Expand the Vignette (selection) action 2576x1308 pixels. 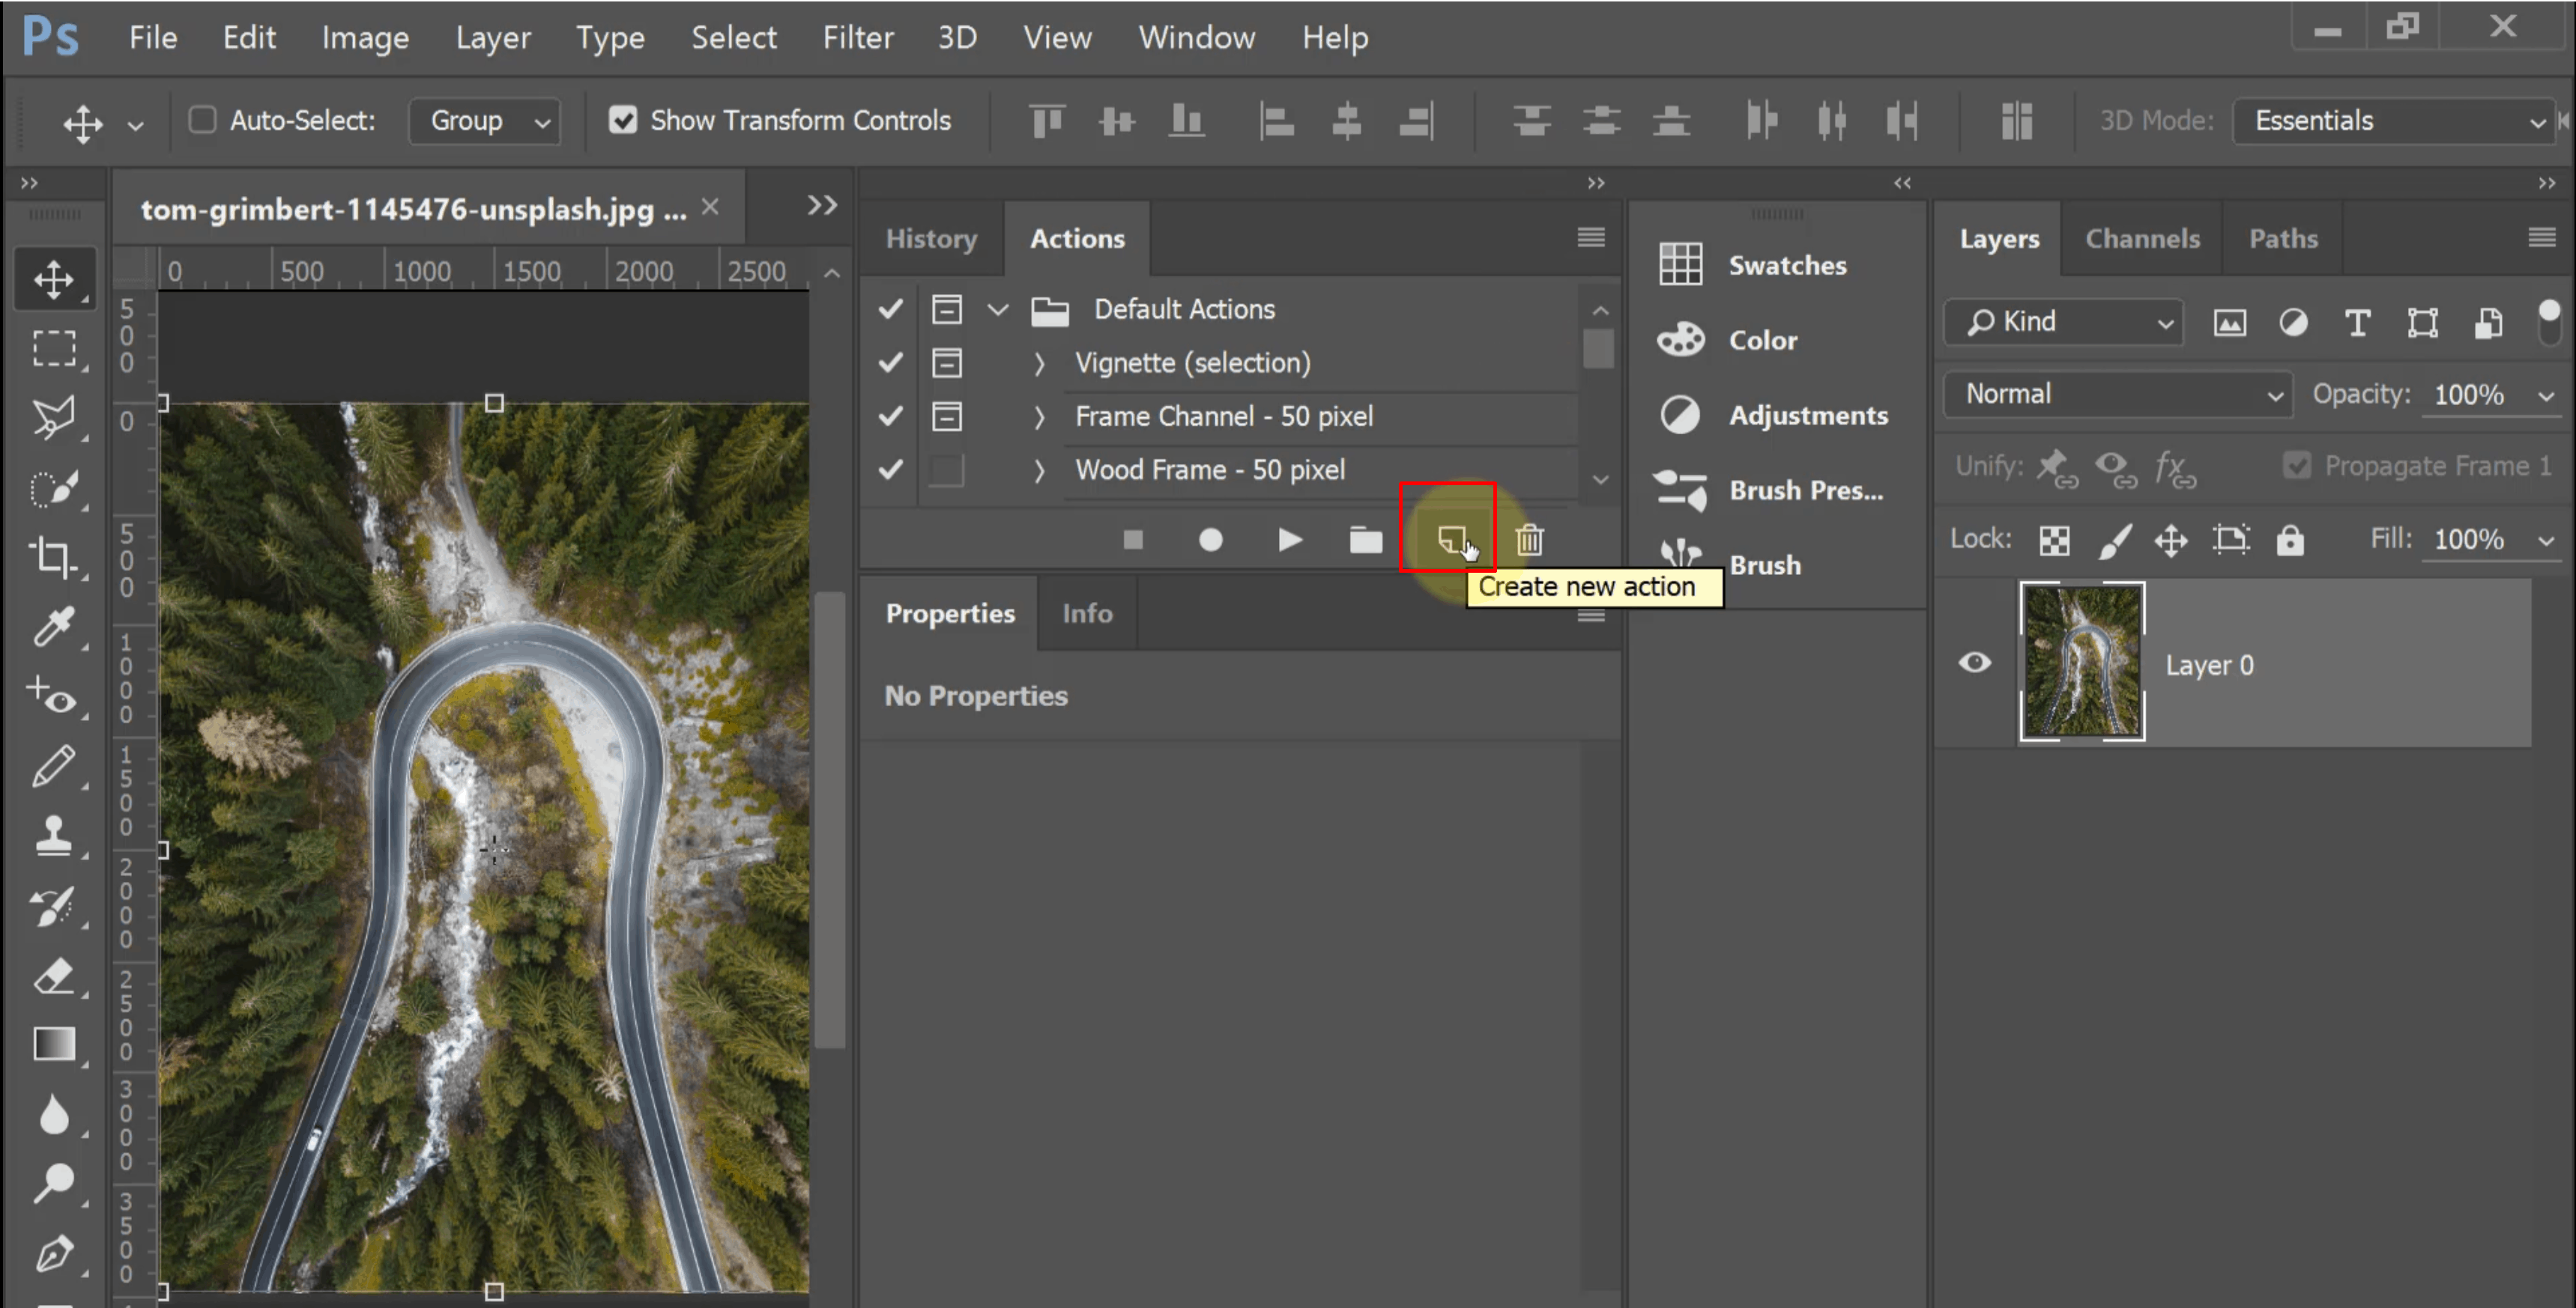coord(1039,364)
